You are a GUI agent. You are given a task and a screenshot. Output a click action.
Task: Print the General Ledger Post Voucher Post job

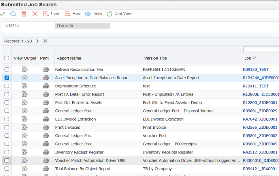coord(46,136)
